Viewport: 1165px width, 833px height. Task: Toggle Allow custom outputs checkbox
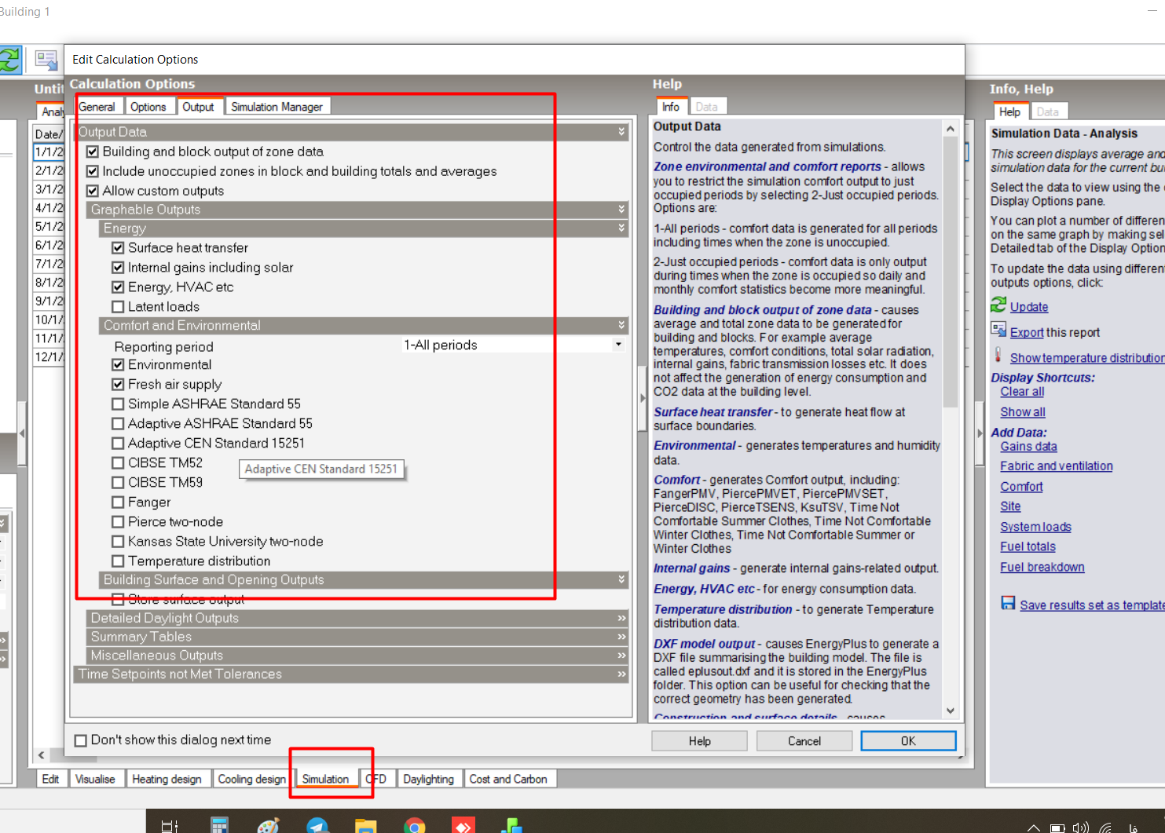(x=93, y=191)
